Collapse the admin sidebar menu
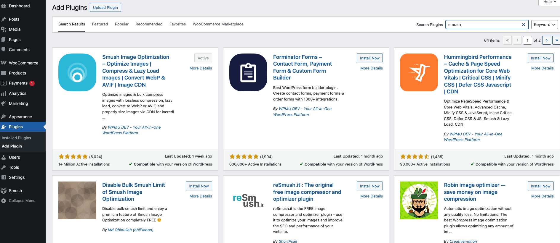 (22, 201)
